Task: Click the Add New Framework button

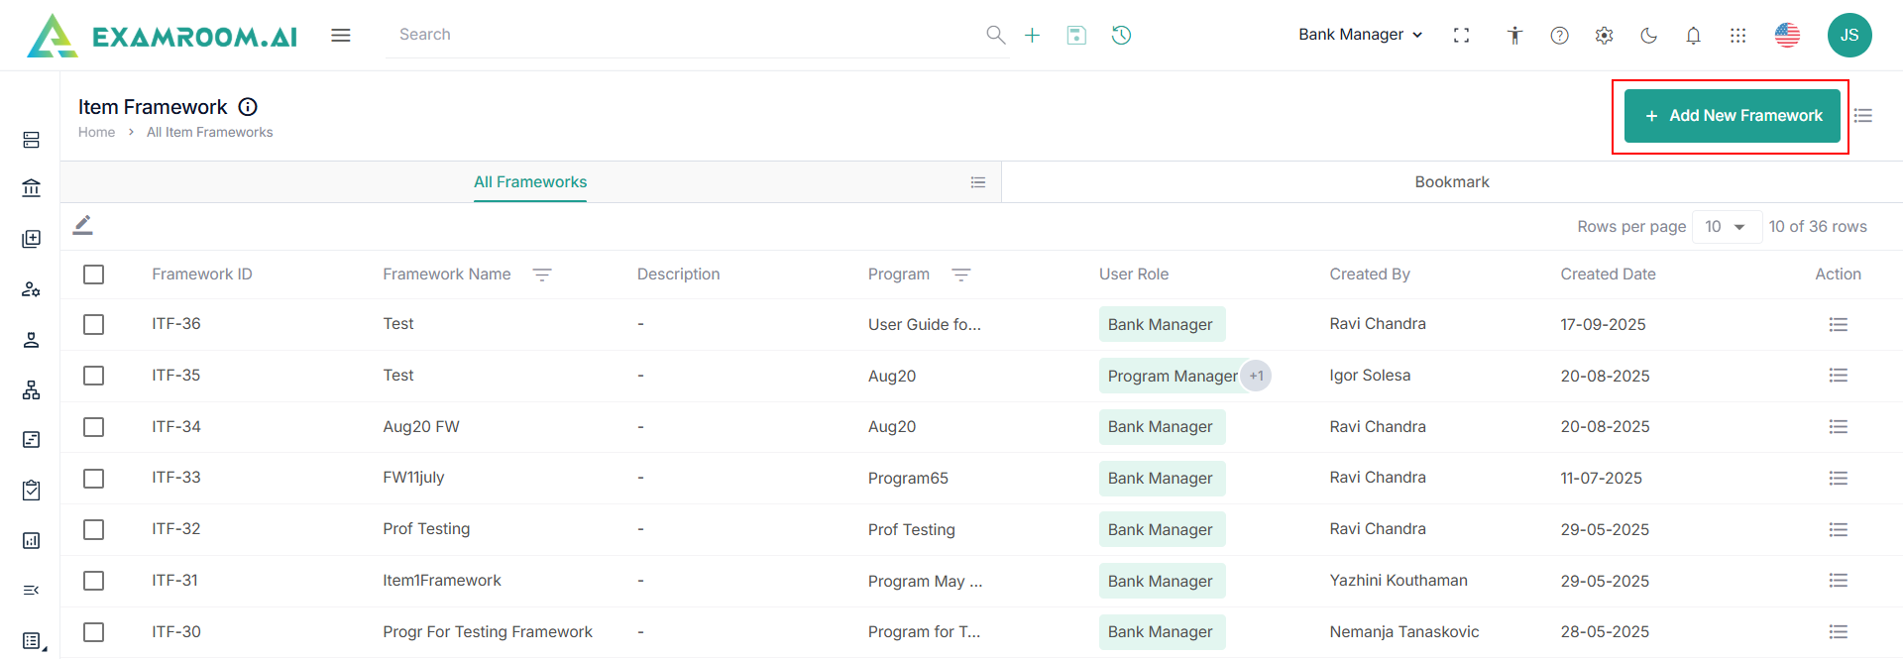Action: click(1732, 116)
